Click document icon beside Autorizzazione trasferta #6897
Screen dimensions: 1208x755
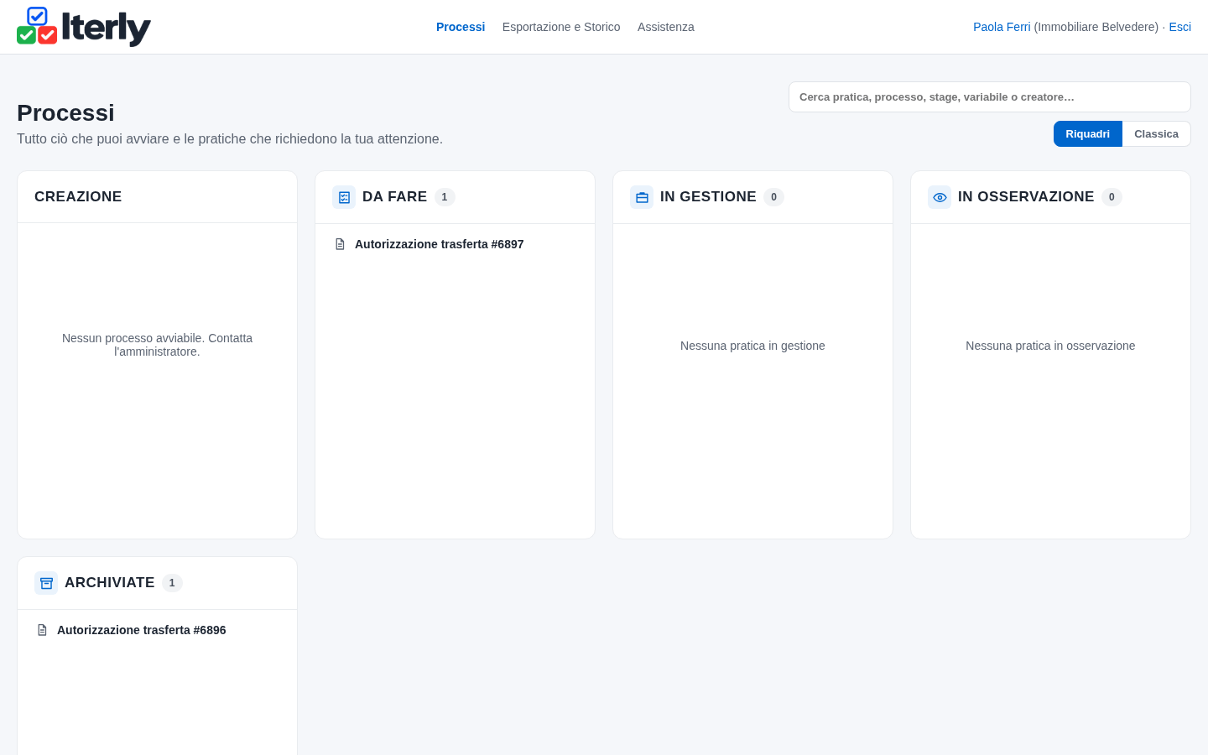click(340, 244)
